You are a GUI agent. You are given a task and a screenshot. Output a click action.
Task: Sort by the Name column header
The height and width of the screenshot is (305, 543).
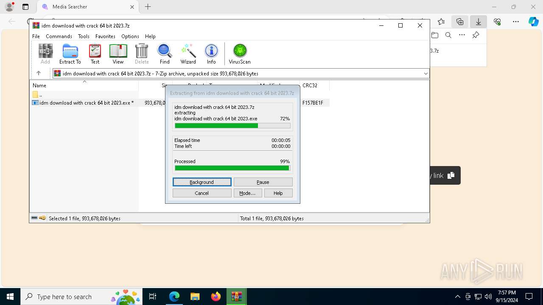[84, 85]
